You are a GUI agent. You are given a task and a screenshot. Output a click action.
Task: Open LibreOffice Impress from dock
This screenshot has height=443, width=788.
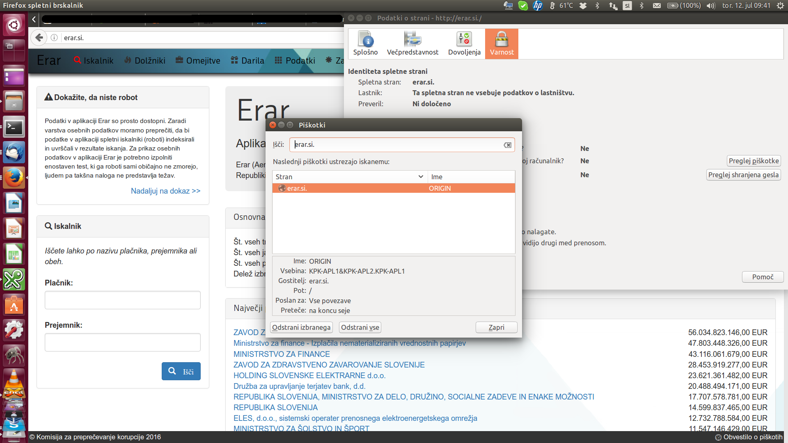[x=14, y=229]
